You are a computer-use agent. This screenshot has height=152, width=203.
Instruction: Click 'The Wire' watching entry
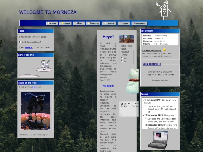click(x=158, y=38)
